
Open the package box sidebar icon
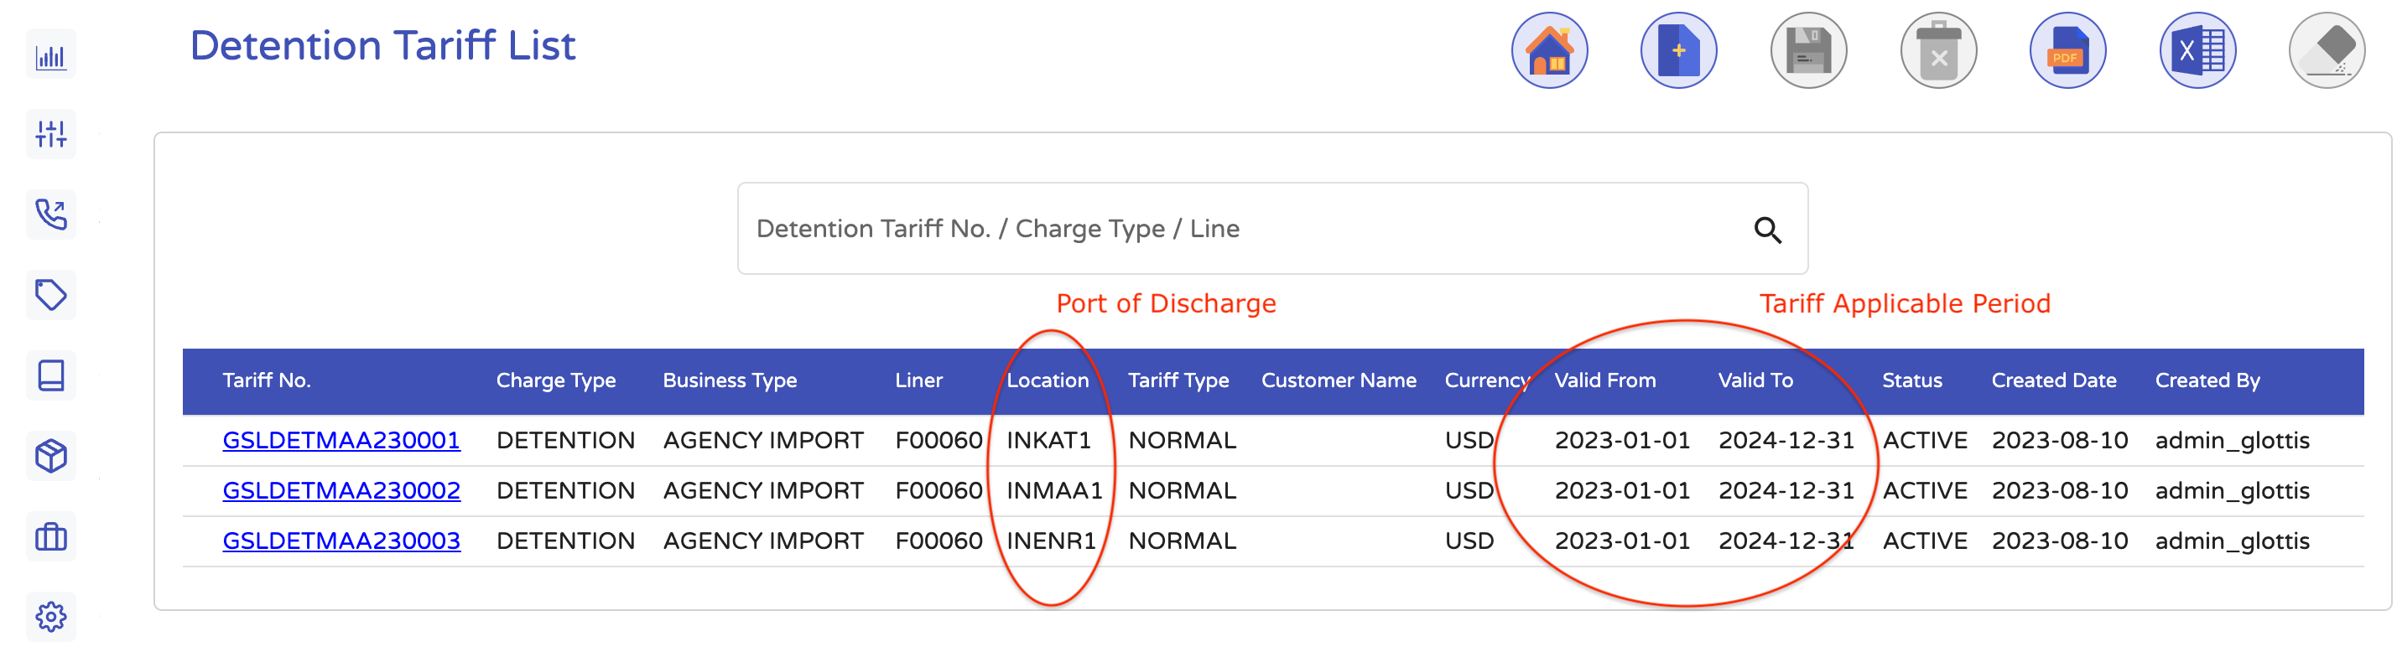point(51,456)
